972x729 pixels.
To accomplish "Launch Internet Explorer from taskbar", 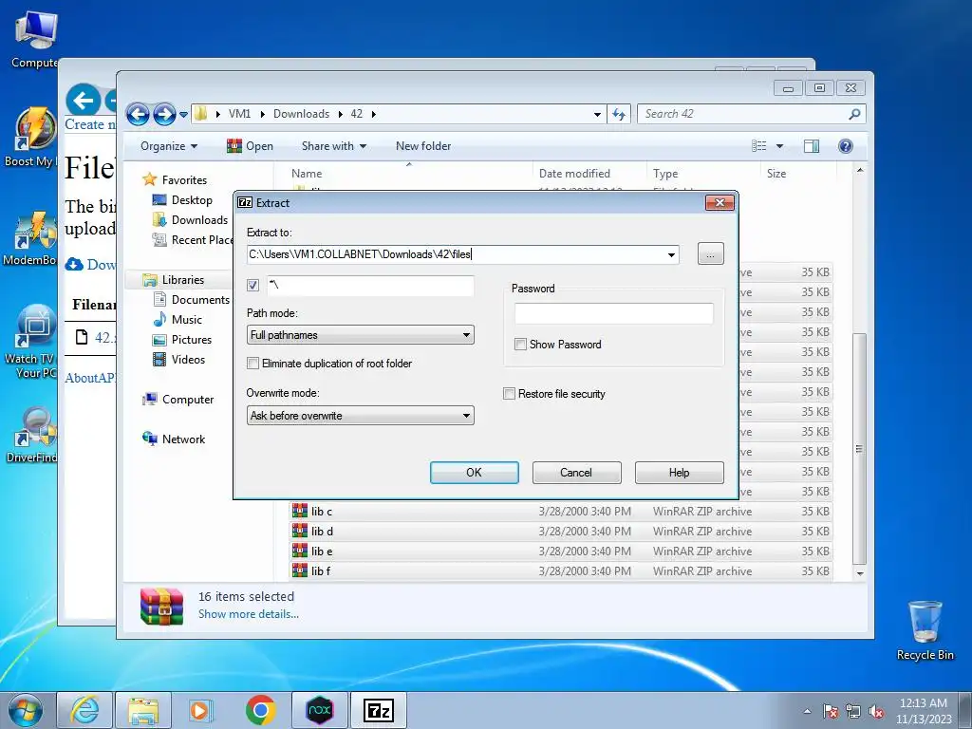I will [x=84, y=710].
